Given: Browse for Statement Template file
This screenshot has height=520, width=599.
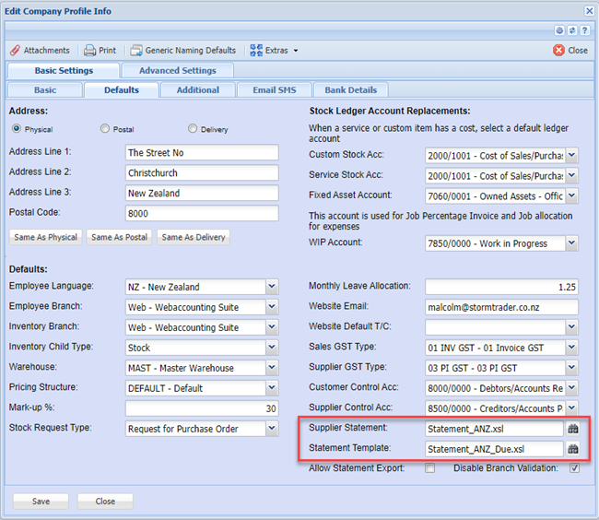Looking at the screenshot, I should (x=572, y=449).
